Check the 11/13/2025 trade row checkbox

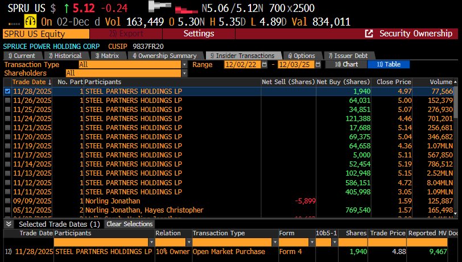[7, 173]
